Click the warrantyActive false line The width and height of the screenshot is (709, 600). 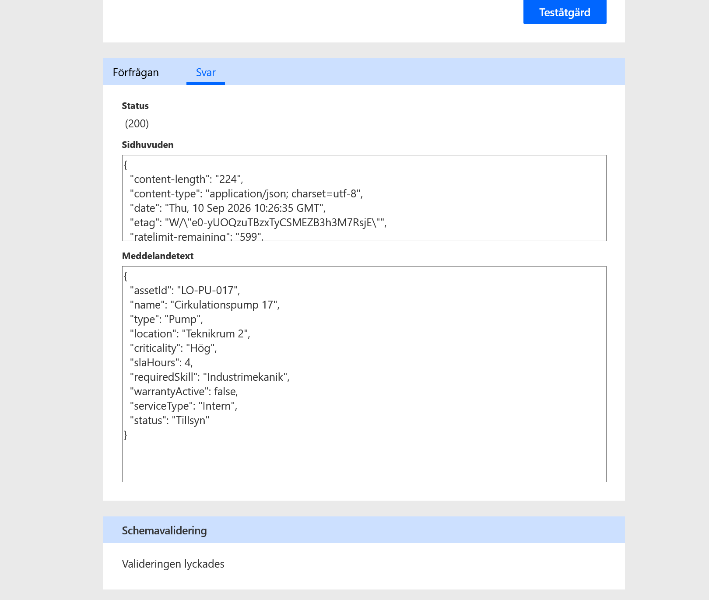click(184, 392)
